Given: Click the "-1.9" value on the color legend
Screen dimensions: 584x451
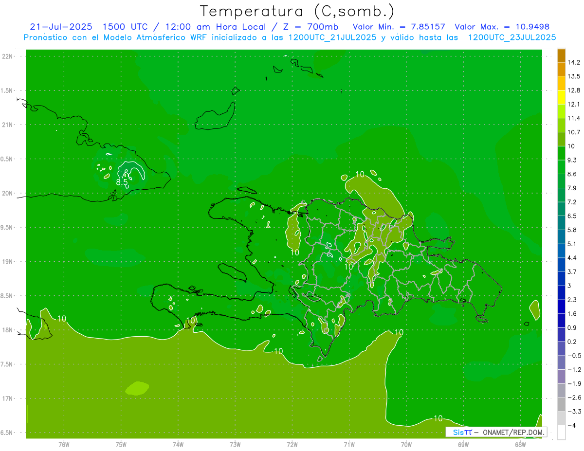Looking at the screenshot, I should [574, 383].
